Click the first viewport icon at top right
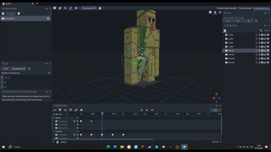 tap(210, 12)
